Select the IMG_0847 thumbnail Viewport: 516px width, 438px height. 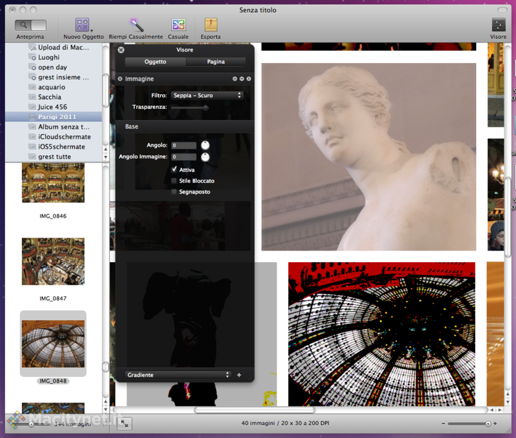[53, 262]
